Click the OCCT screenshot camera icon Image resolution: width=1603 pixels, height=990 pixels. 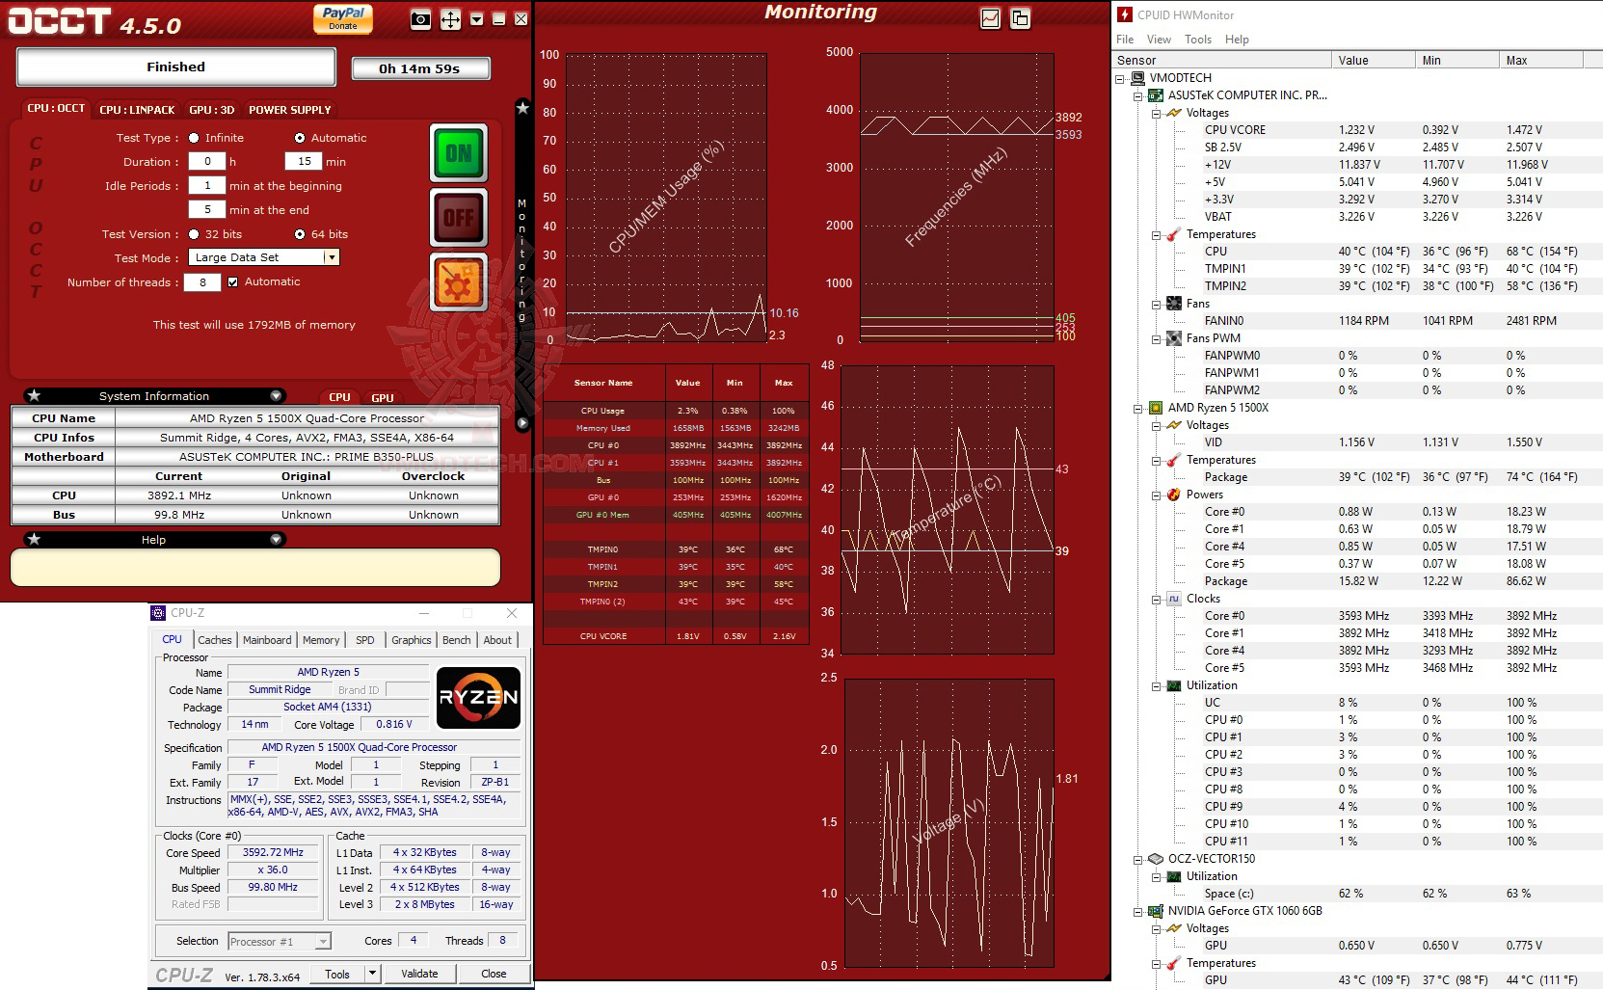click(420, 19)
